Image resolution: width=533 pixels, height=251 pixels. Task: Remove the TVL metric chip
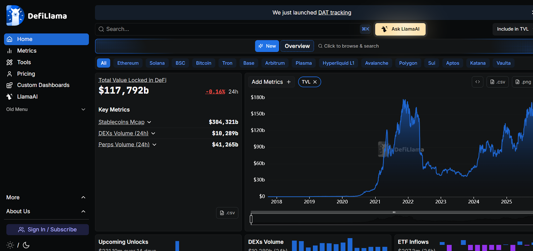pyautogui.click(x=315, y=82)
